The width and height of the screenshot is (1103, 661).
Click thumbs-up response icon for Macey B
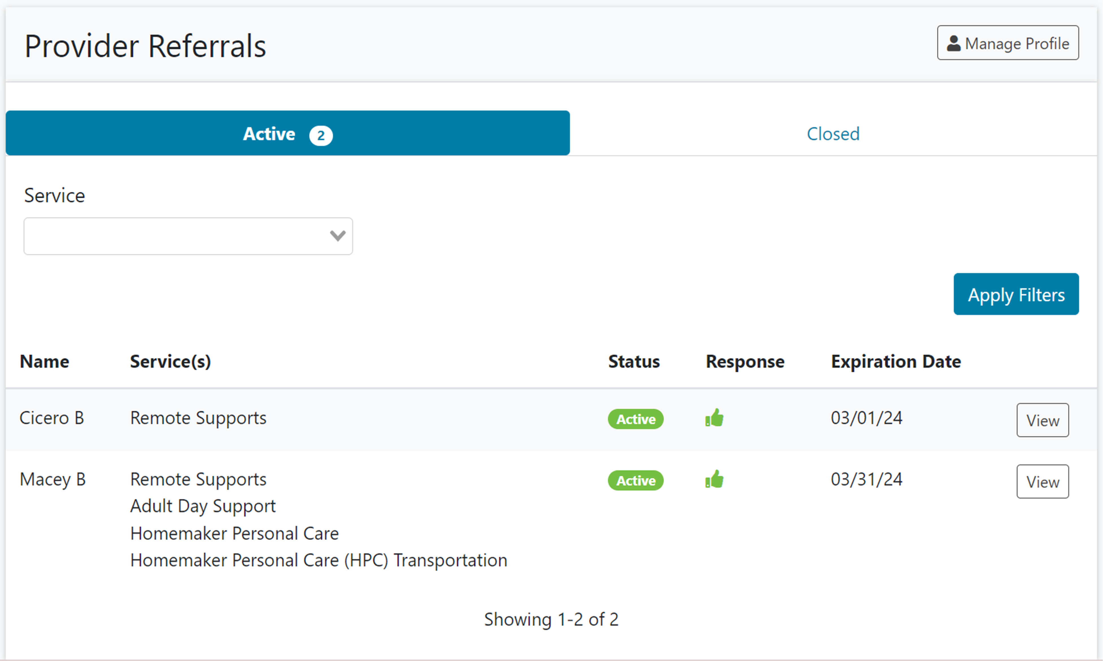click(714, 480)
